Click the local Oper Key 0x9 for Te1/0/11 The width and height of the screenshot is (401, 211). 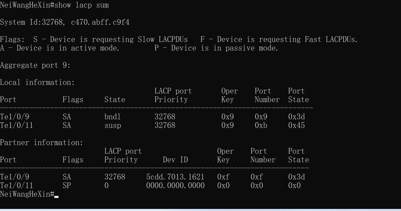point(227,126)
